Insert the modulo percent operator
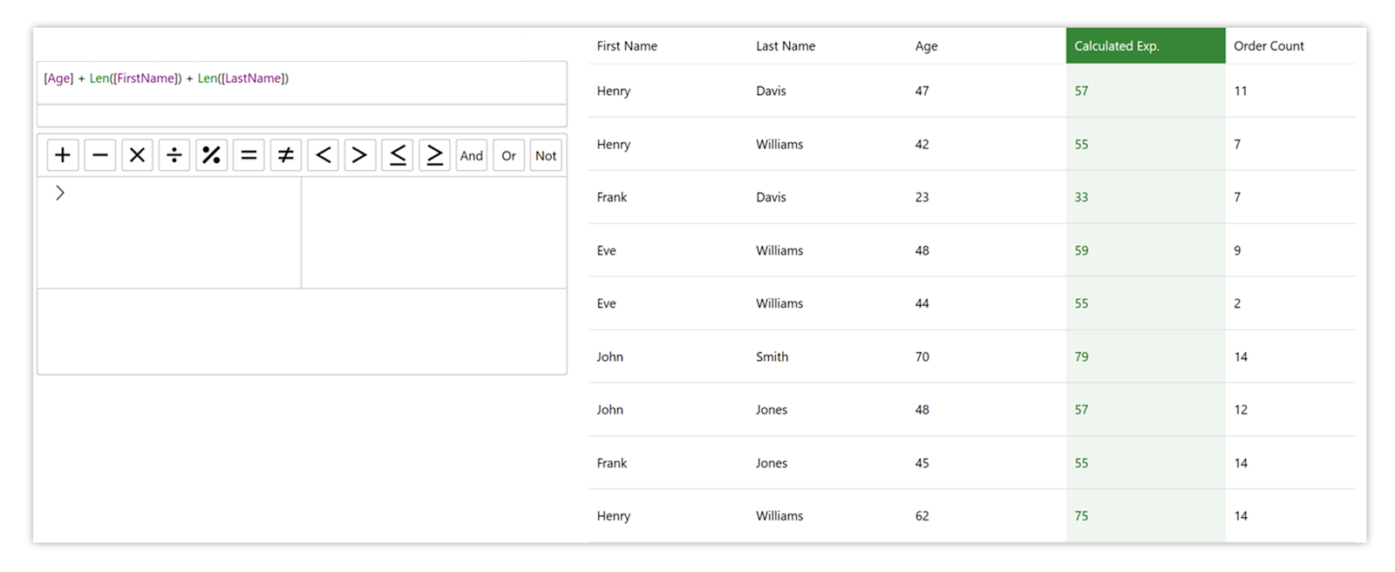Viewport: 1395px width, 572px height. 211,155
